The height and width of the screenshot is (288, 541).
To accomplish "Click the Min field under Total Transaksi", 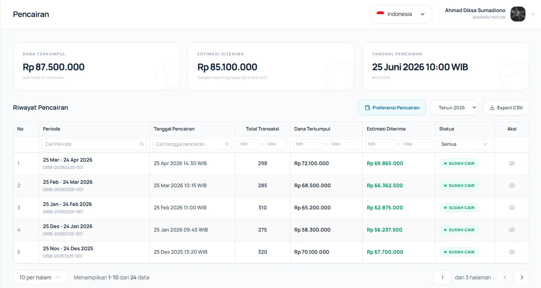I will [249, 144].
